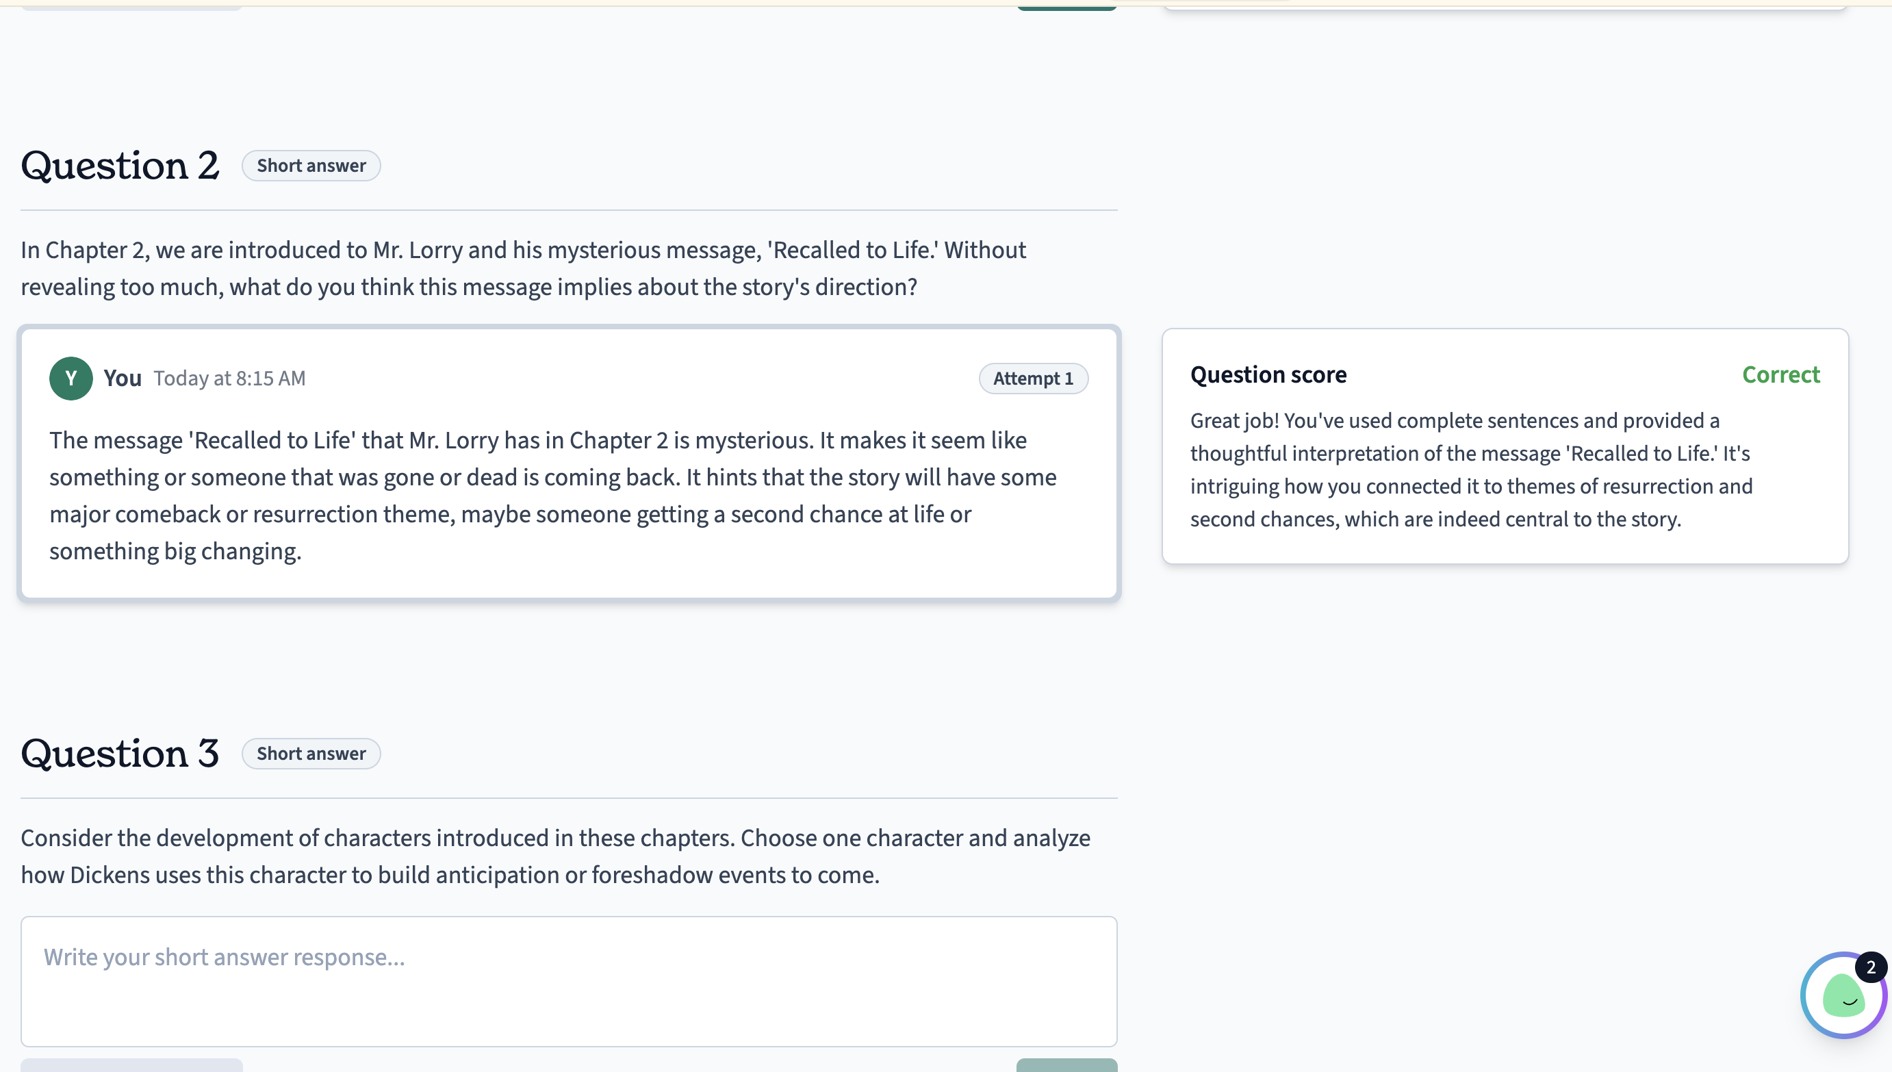1892x1072 pixels.
Task: Select the Short answer tag beside Question 3
Action: tap(311, 753)
